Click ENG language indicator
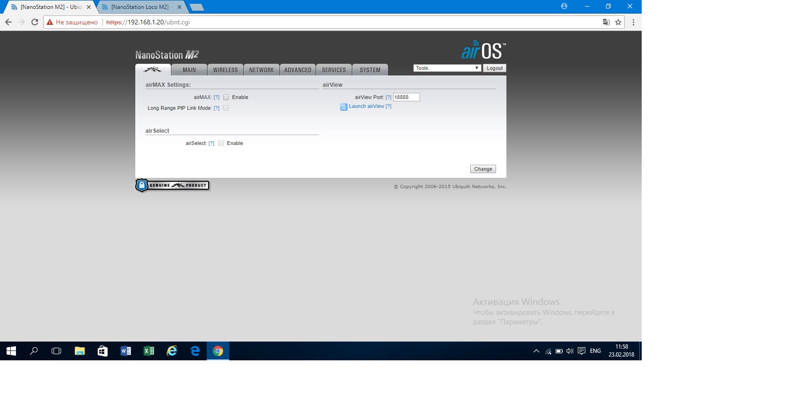This screenshot has width=808, height=411. [x=595, y=351]
